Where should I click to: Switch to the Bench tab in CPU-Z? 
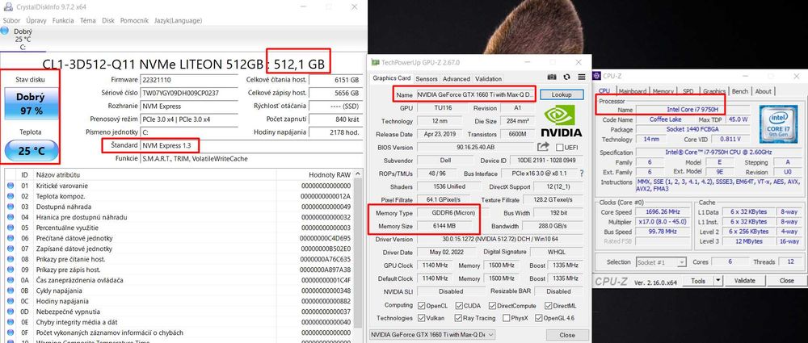740,91
